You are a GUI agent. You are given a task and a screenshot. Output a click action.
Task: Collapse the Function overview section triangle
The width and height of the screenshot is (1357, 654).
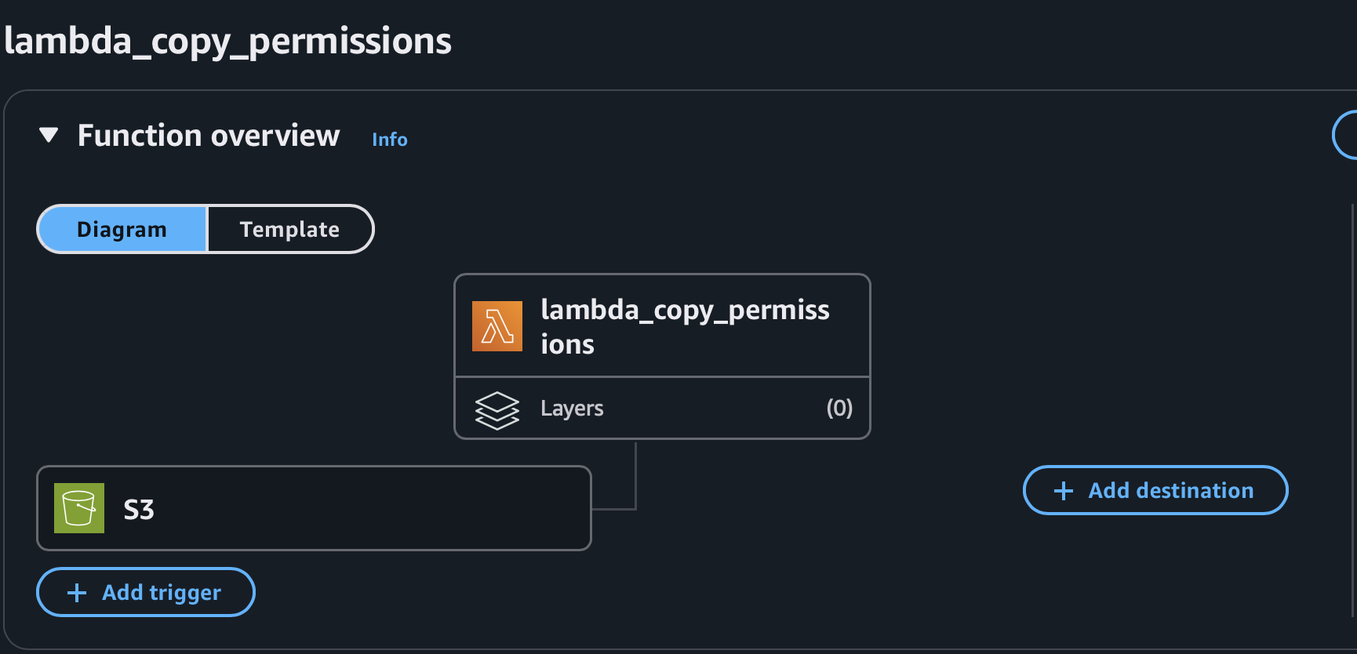[49, 136]
